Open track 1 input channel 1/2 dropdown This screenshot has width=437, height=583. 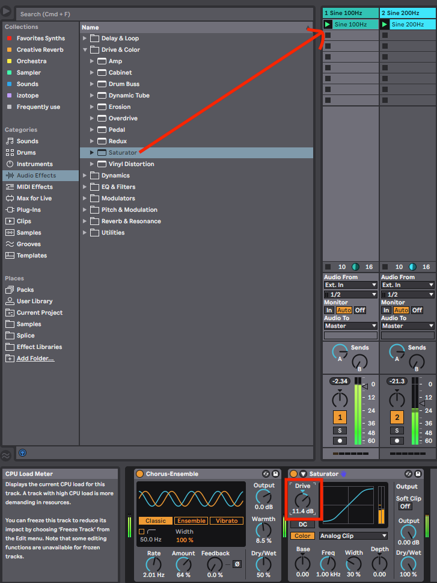point(350,294)
